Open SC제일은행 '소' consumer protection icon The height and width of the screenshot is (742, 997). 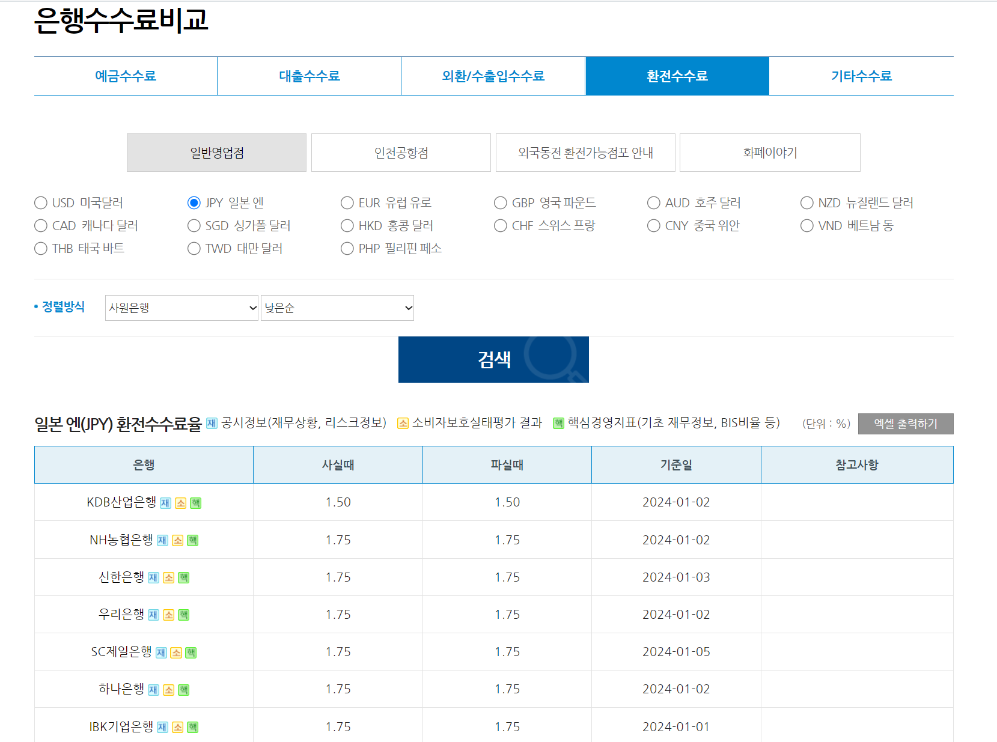point(176,652)
